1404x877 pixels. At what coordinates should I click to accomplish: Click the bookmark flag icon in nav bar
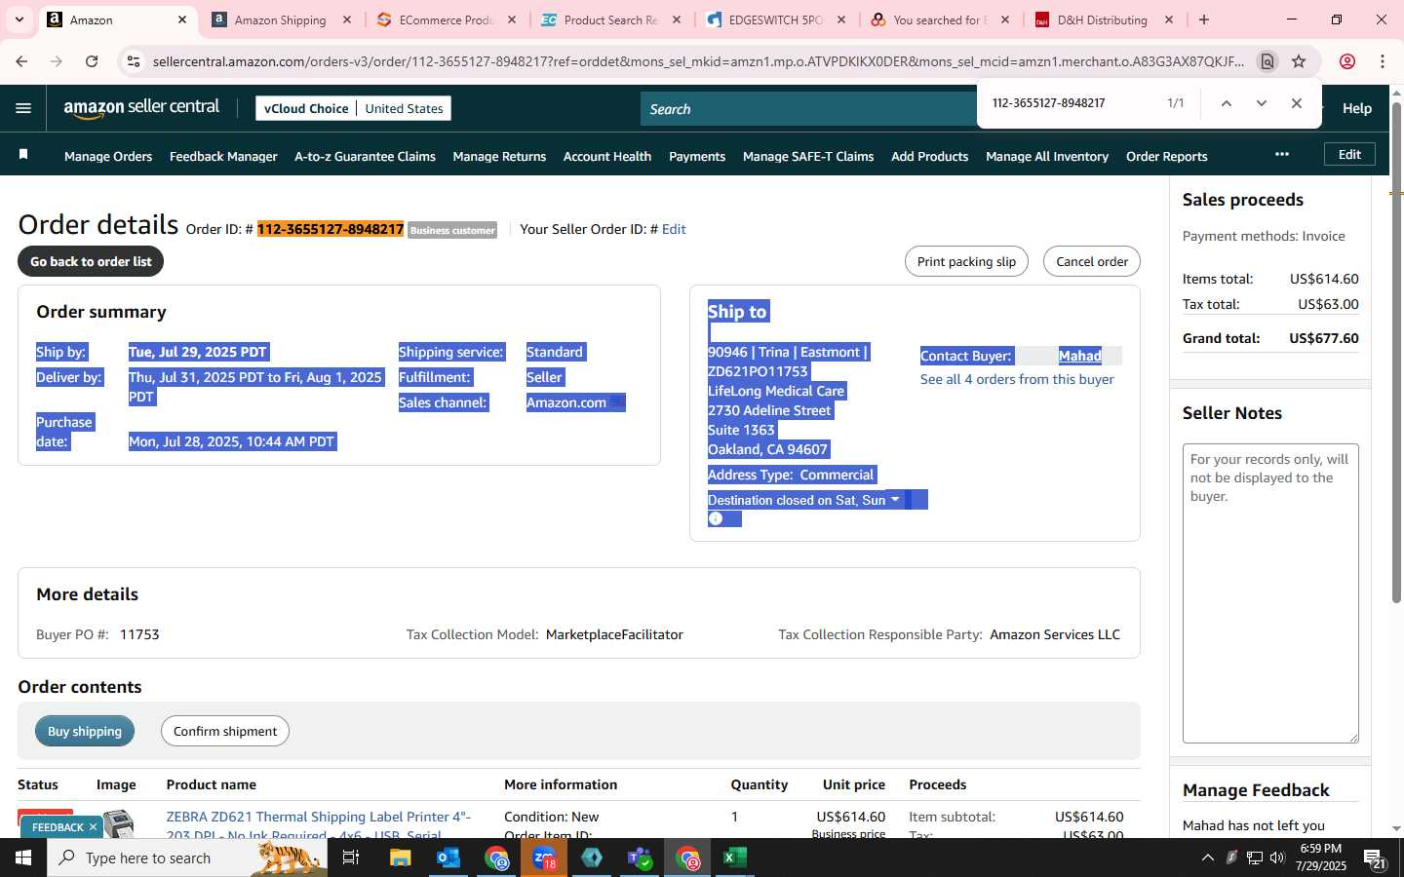tap(23, 155)
